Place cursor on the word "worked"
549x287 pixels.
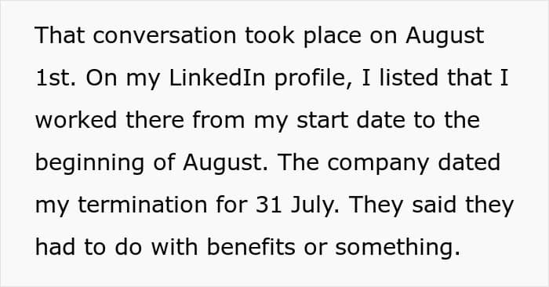[75, 120]
